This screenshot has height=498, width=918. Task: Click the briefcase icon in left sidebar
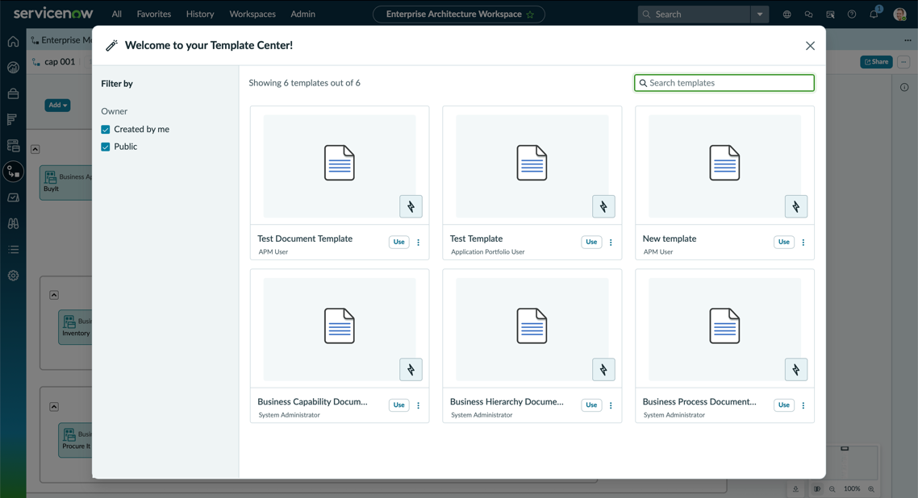tap(13, 93)
